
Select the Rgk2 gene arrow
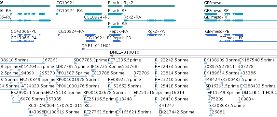click(x=150, y=6)
